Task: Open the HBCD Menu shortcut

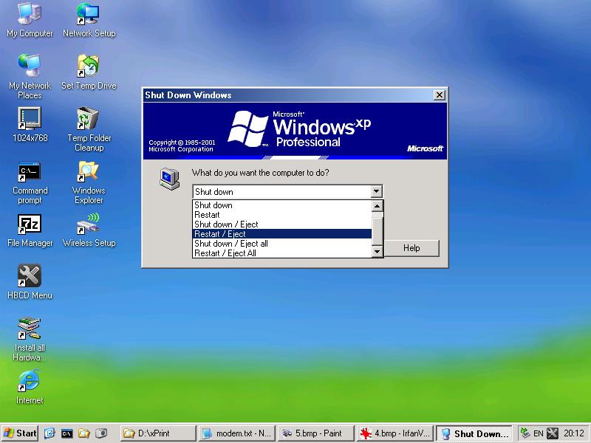Action: point(30,282)
